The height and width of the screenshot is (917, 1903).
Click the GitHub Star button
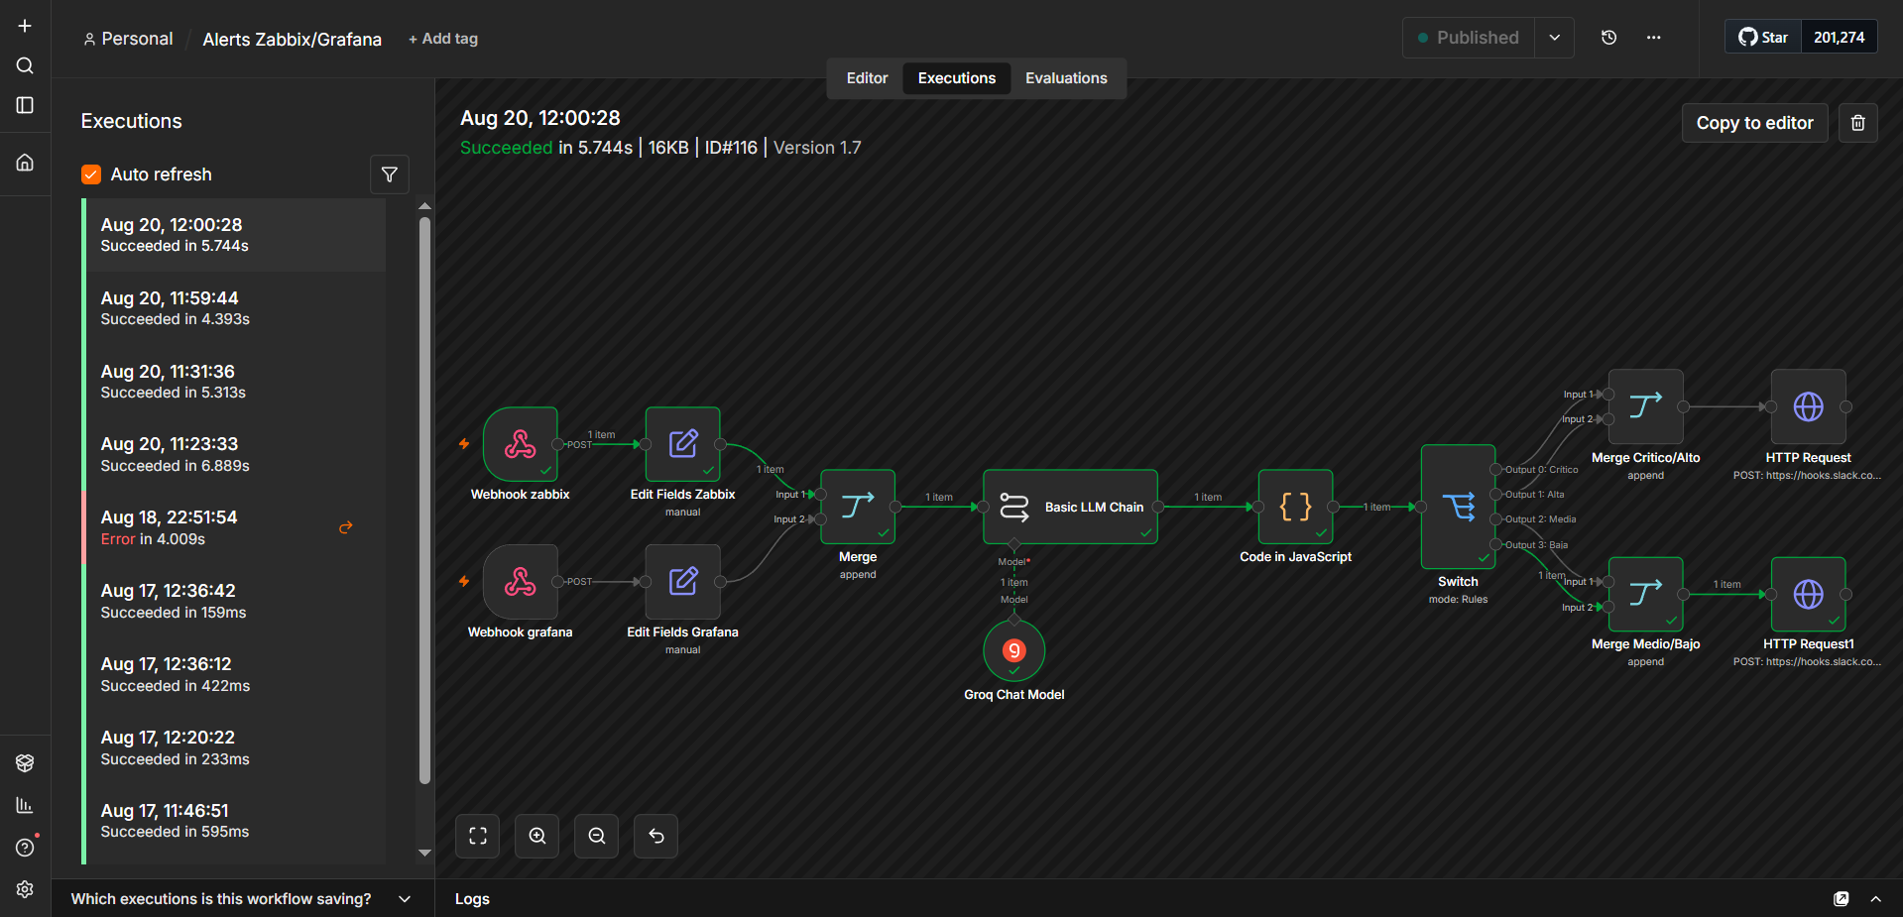(1763, 38)
